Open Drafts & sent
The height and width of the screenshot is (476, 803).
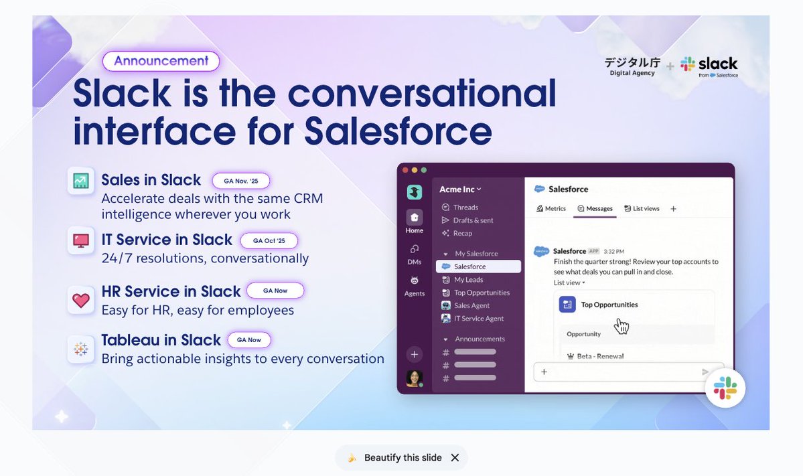tap(473, 220)
